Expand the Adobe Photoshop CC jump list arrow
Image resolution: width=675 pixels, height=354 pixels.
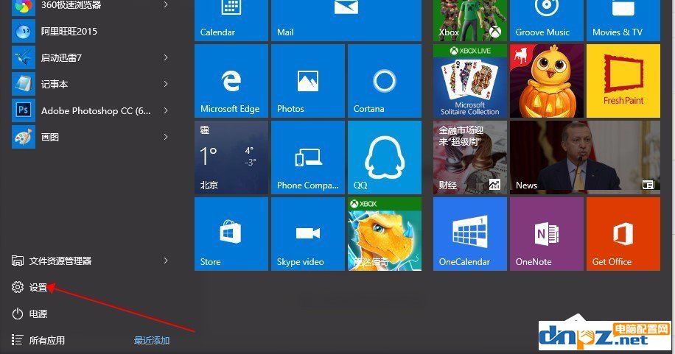point(166,110)
